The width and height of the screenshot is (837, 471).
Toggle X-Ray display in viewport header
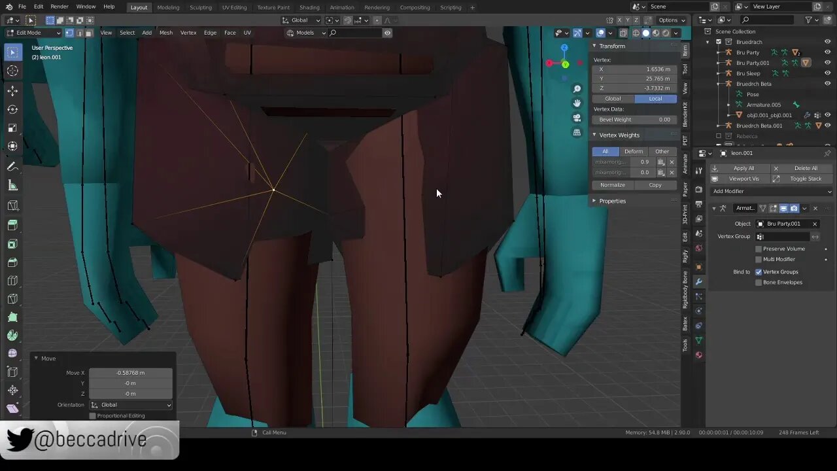click(x=623, y=33)
